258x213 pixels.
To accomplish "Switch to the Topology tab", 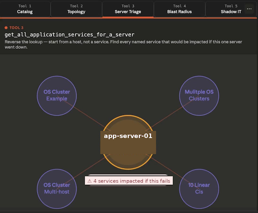I will [x=77, y=9].
